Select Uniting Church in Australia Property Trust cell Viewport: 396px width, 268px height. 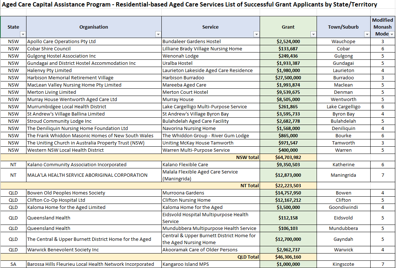(x=94, y=143)
